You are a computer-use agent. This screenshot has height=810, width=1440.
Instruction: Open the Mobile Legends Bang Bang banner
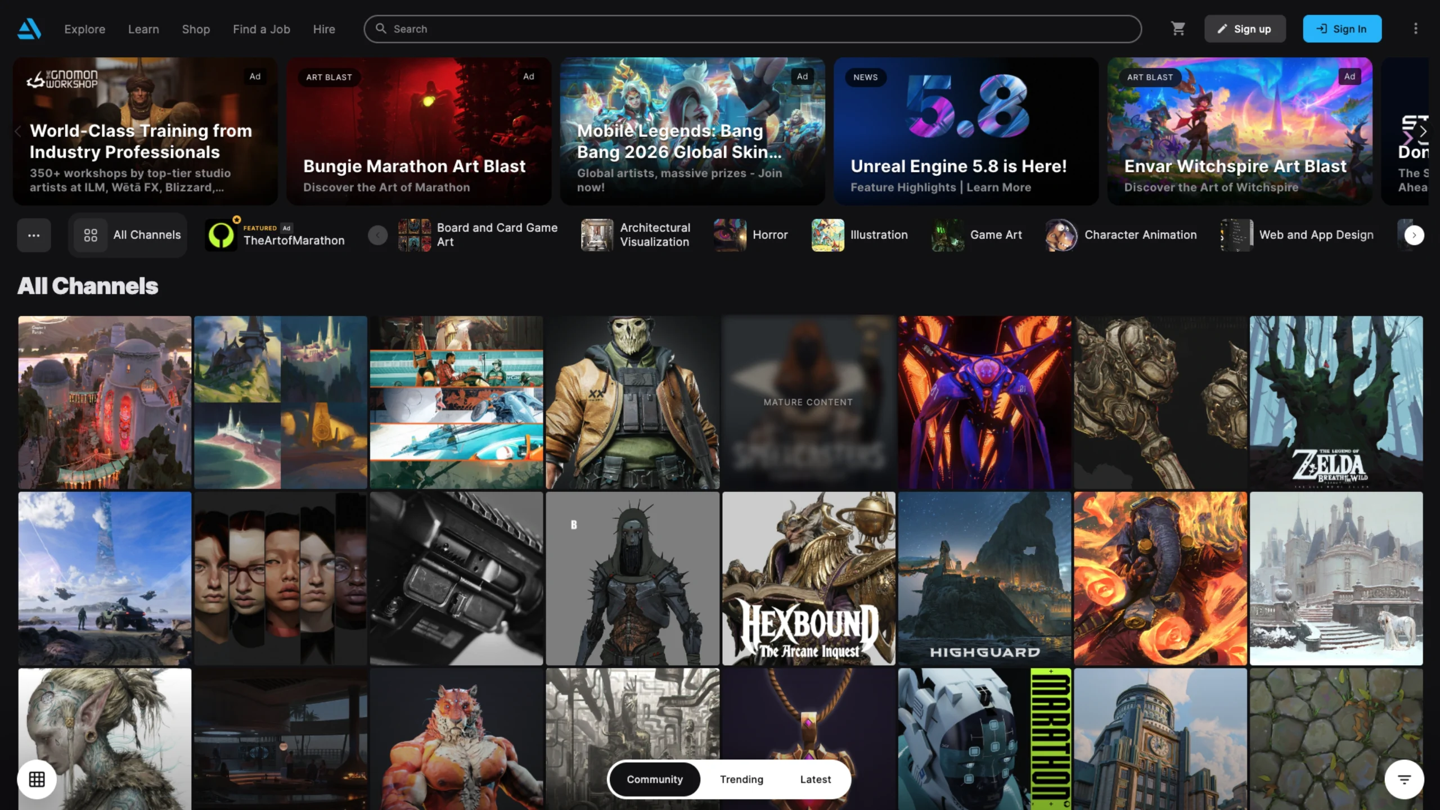[692, 131]
